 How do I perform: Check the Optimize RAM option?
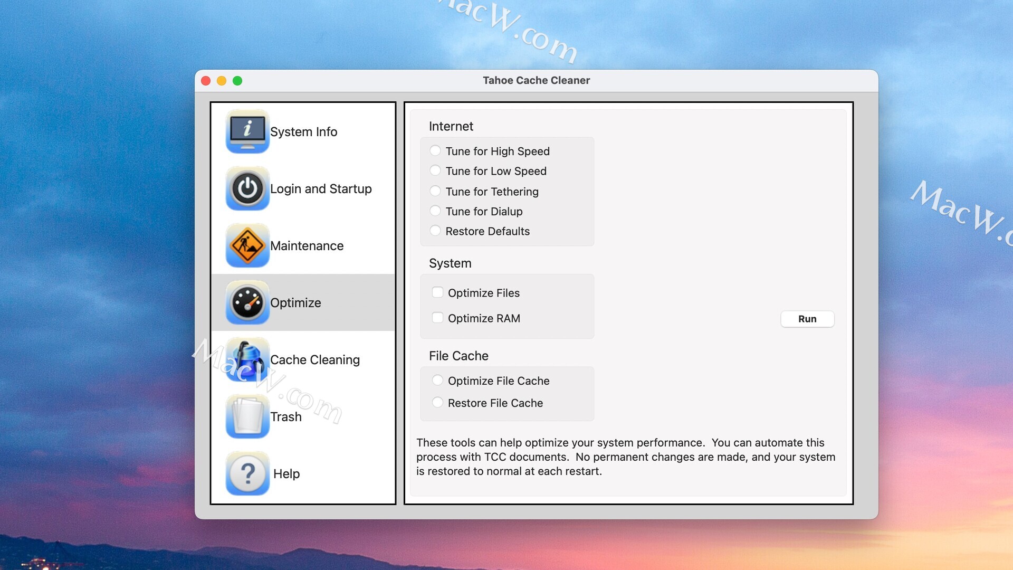point(437,318)
